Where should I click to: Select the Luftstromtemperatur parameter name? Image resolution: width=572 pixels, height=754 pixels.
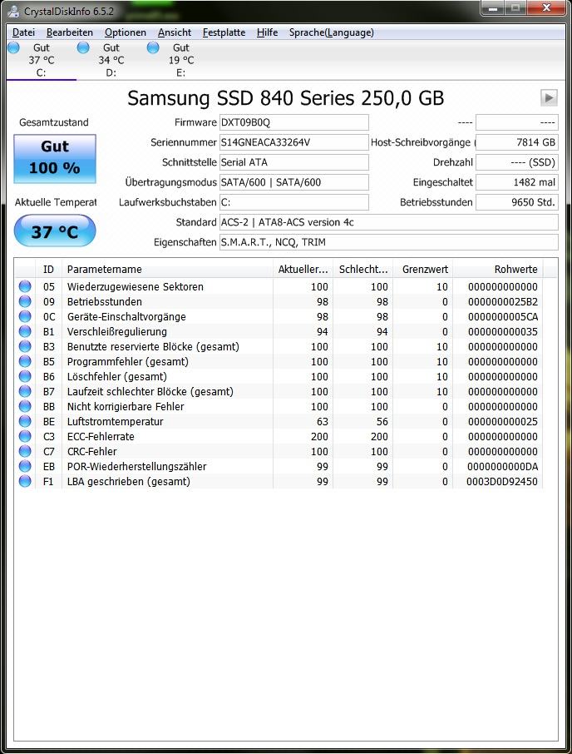[116, 422]
